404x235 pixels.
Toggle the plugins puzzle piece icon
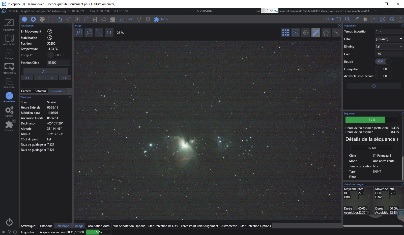coord(157,19)
